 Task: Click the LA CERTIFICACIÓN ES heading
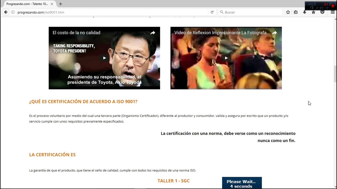[x=52, y=155]
